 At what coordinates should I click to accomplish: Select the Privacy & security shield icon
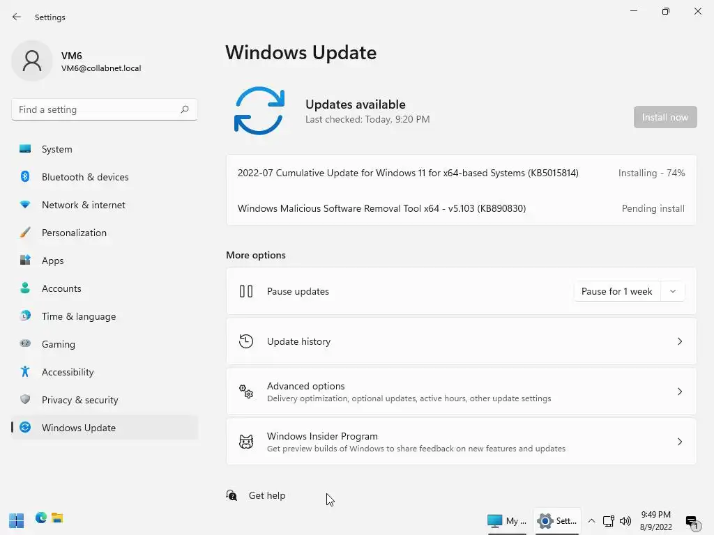[25, 399]
